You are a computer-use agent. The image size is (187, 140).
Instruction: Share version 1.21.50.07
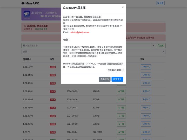click(x=146, y=67)
